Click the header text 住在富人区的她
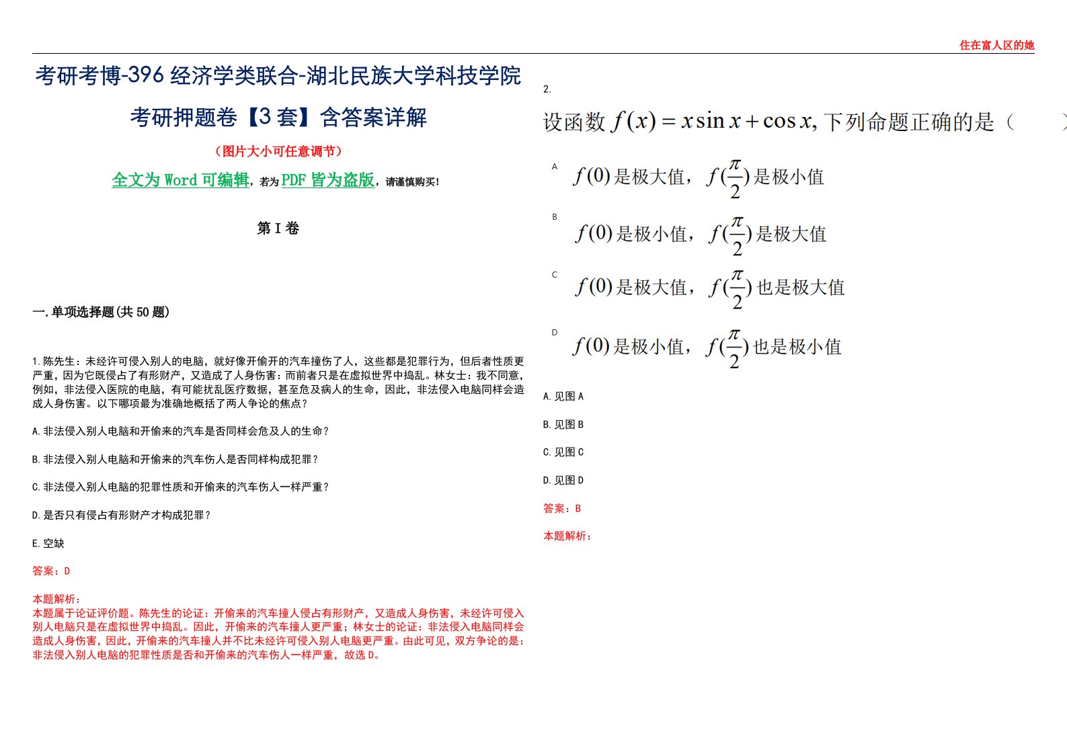The height and width of the screenshot is (754, 1067). tap(996, 45)
